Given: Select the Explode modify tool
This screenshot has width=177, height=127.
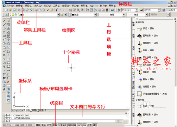Looking at the screenshot, I should point(8,82).
